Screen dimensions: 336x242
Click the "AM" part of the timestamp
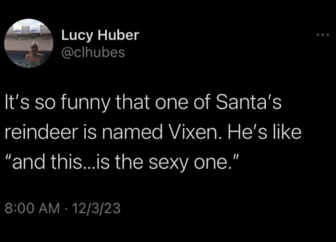click(51, 208)
